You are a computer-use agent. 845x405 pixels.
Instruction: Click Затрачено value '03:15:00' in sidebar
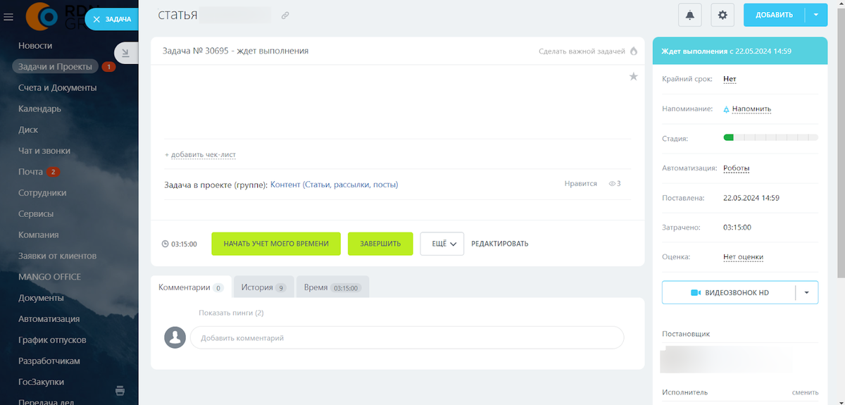click(737, 228)
